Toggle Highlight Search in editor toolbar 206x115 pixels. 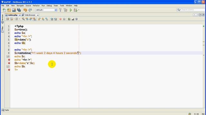point(34,19)
